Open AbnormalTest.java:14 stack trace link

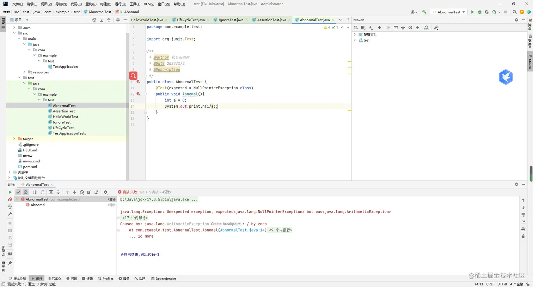click(x=242, y=230)
